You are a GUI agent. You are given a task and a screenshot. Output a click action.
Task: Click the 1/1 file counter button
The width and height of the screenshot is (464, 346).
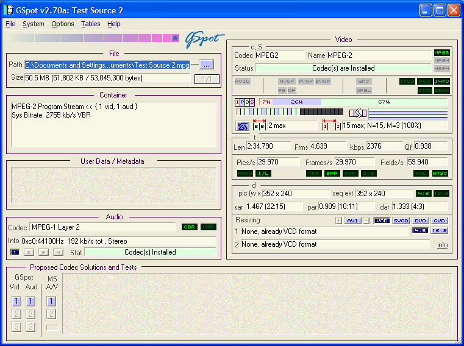click(207, 79)
